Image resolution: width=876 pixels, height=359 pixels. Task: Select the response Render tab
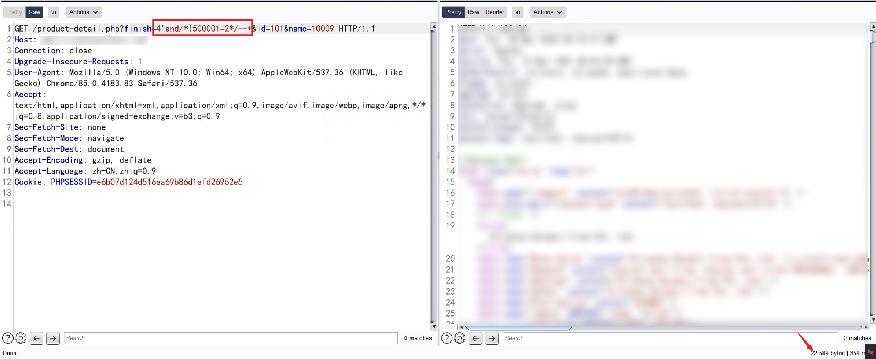coord(495,12)
